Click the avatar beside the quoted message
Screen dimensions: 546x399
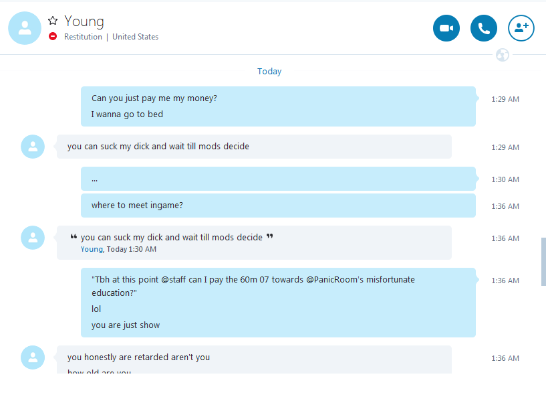pyautogui.click(x=33, y=238)
